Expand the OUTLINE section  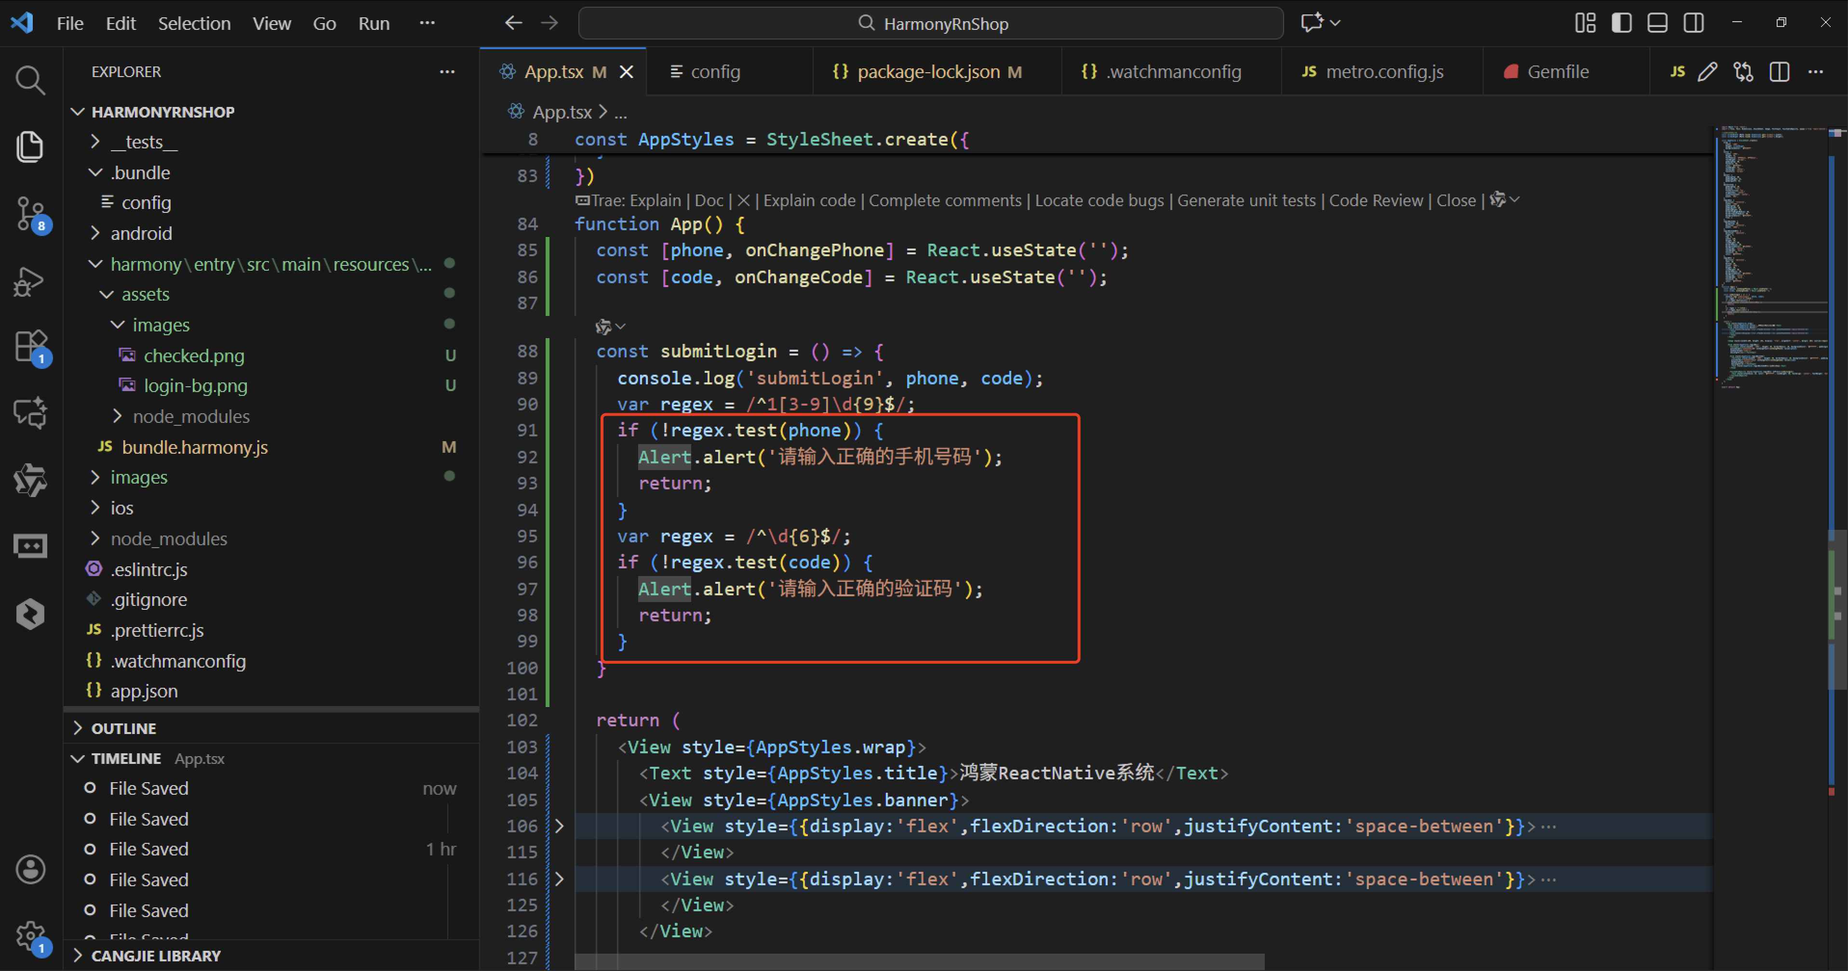pos(123,728)
